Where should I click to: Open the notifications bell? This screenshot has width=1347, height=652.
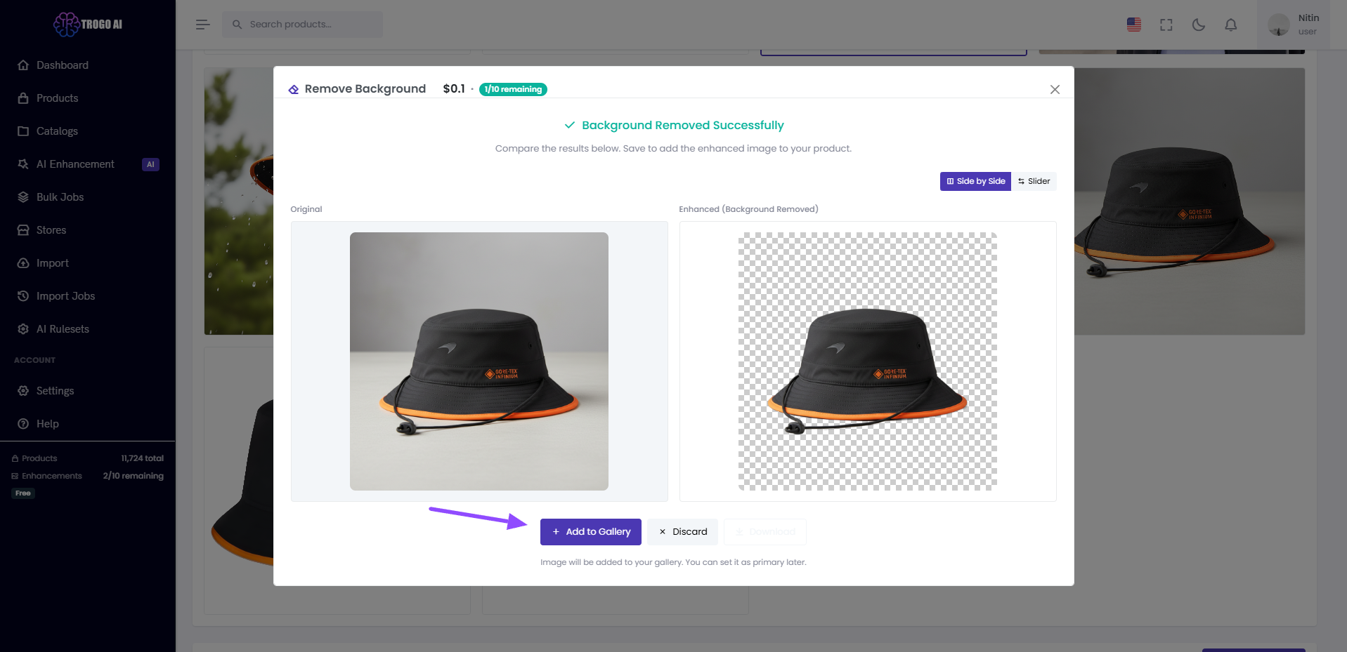[1230, 25]
